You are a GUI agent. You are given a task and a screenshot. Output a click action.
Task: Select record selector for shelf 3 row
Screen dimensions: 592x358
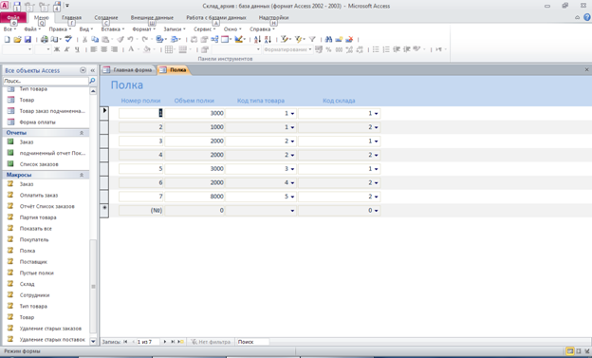click(104, 141)
